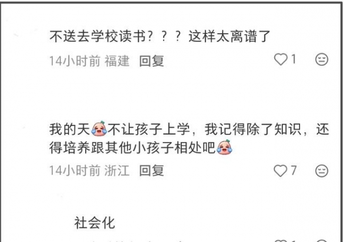
Task: Tap the partially visible face icon under 社会化
Action: coord(321,241)
